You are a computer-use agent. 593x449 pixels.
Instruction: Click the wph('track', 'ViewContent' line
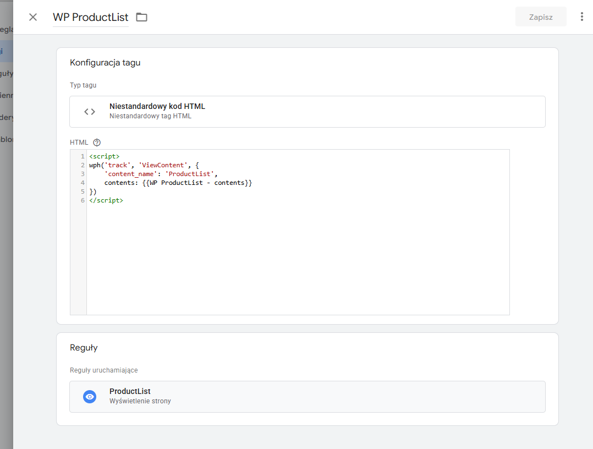tap(144, 165)
